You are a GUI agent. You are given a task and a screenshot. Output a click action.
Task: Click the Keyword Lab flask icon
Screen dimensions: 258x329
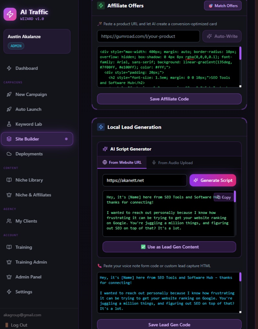coord(9,124)
